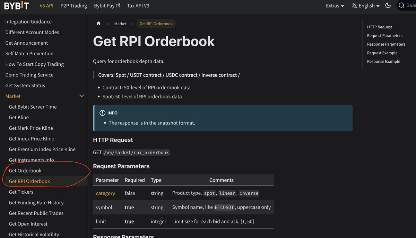Viewport: 416px width, 238px height.
Task: Open Integration Guidance page
Action: pos(28,21)
